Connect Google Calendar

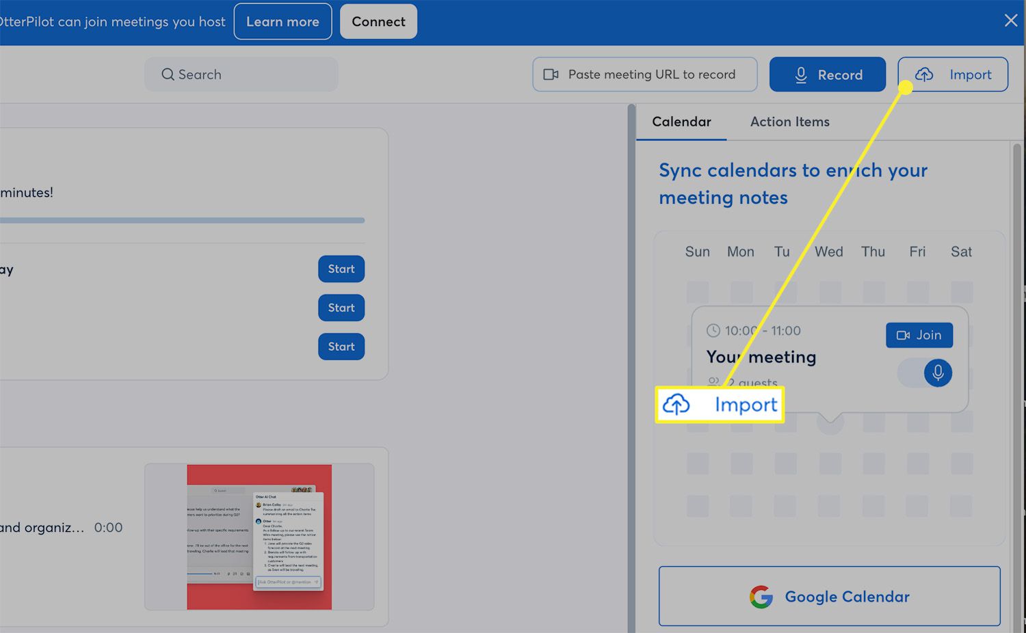pos(829,596)
